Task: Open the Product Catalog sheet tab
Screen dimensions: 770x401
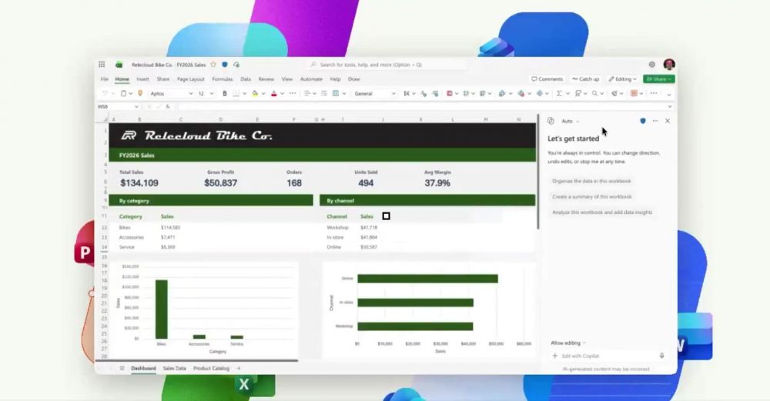Action: click(211, 368)
